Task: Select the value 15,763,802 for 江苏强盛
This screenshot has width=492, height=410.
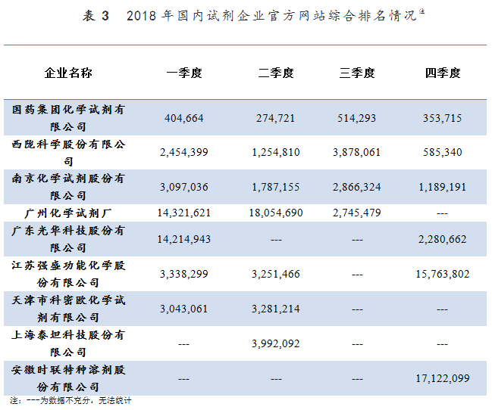Action: point(443,273)
